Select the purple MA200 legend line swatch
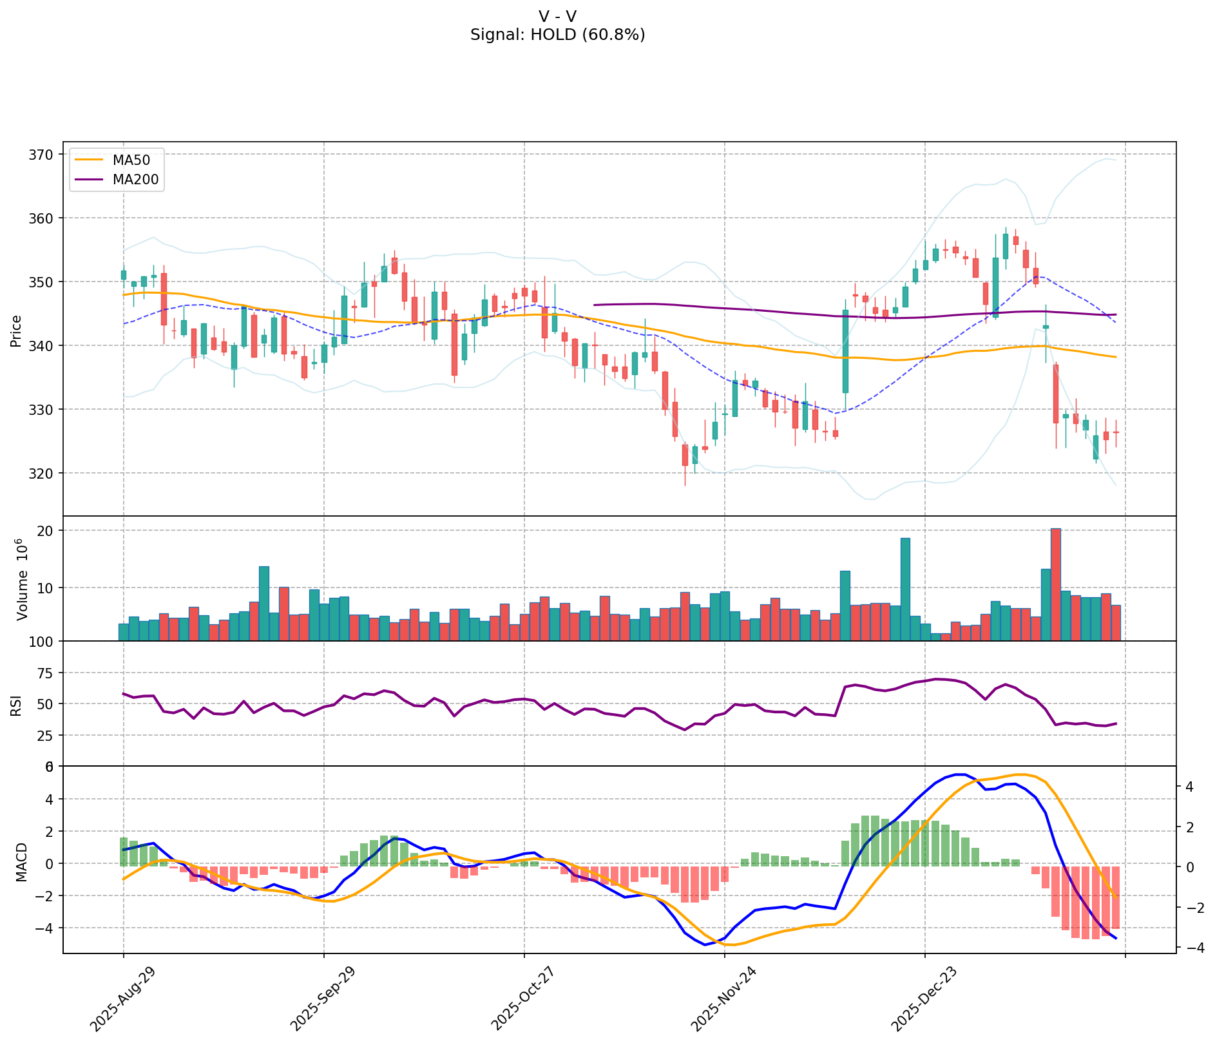Image resolution: width=1215 pixels, height=1043 pixels. (x=89, y=180)
